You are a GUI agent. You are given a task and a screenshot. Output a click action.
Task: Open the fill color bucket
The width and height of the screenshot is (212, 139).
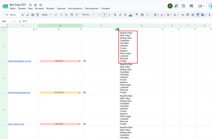pos(137,14)
